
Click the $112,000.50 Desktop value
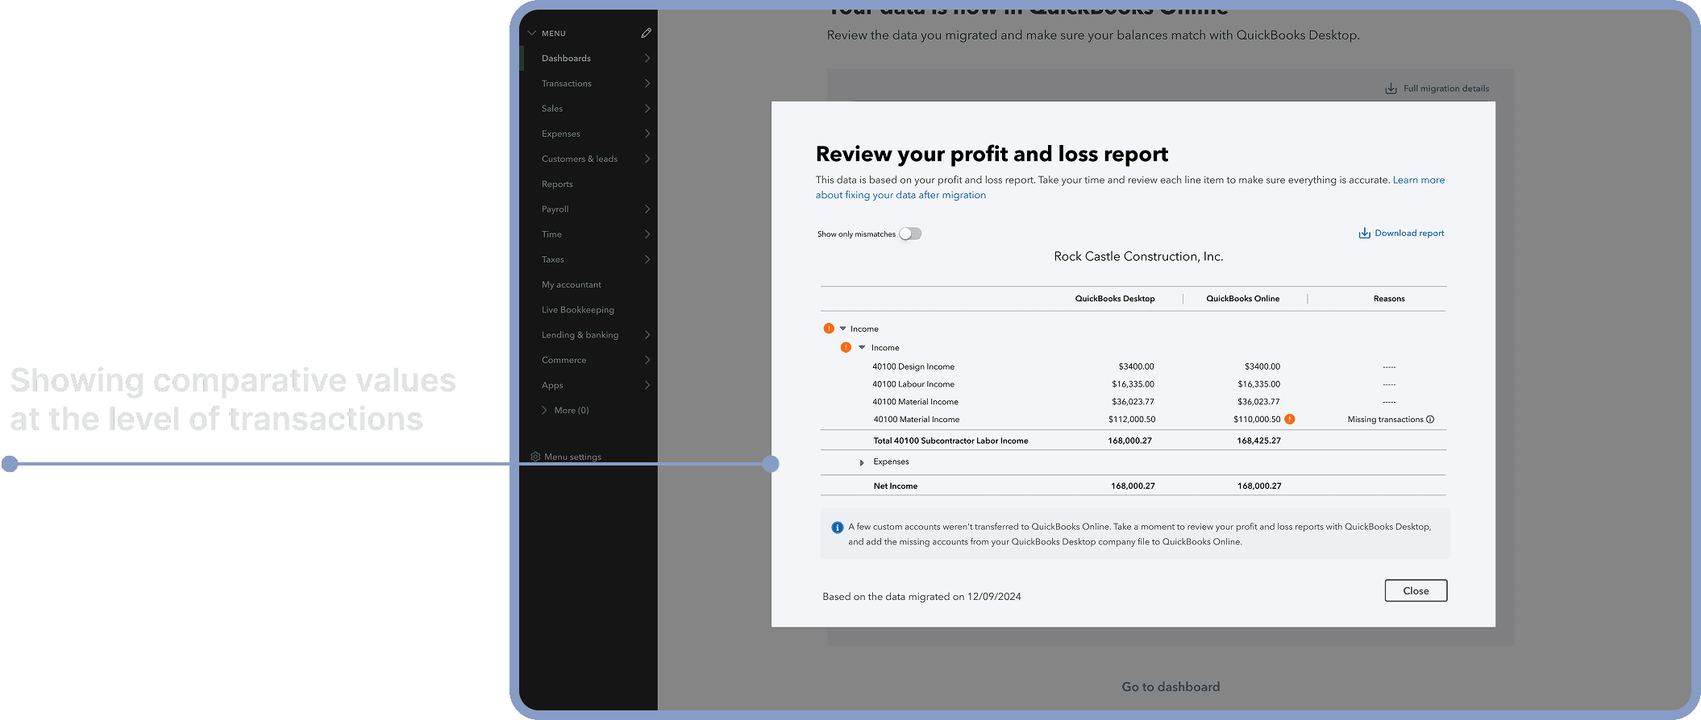tap(1132, 420)
